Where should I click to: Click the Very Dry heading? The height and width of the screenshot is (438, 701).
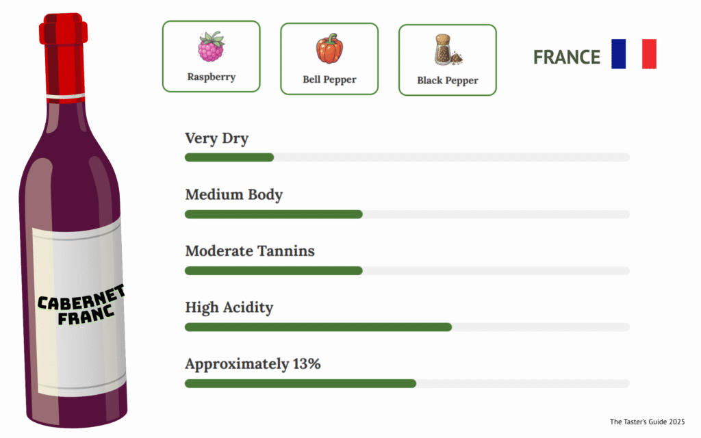pos(216,138)
